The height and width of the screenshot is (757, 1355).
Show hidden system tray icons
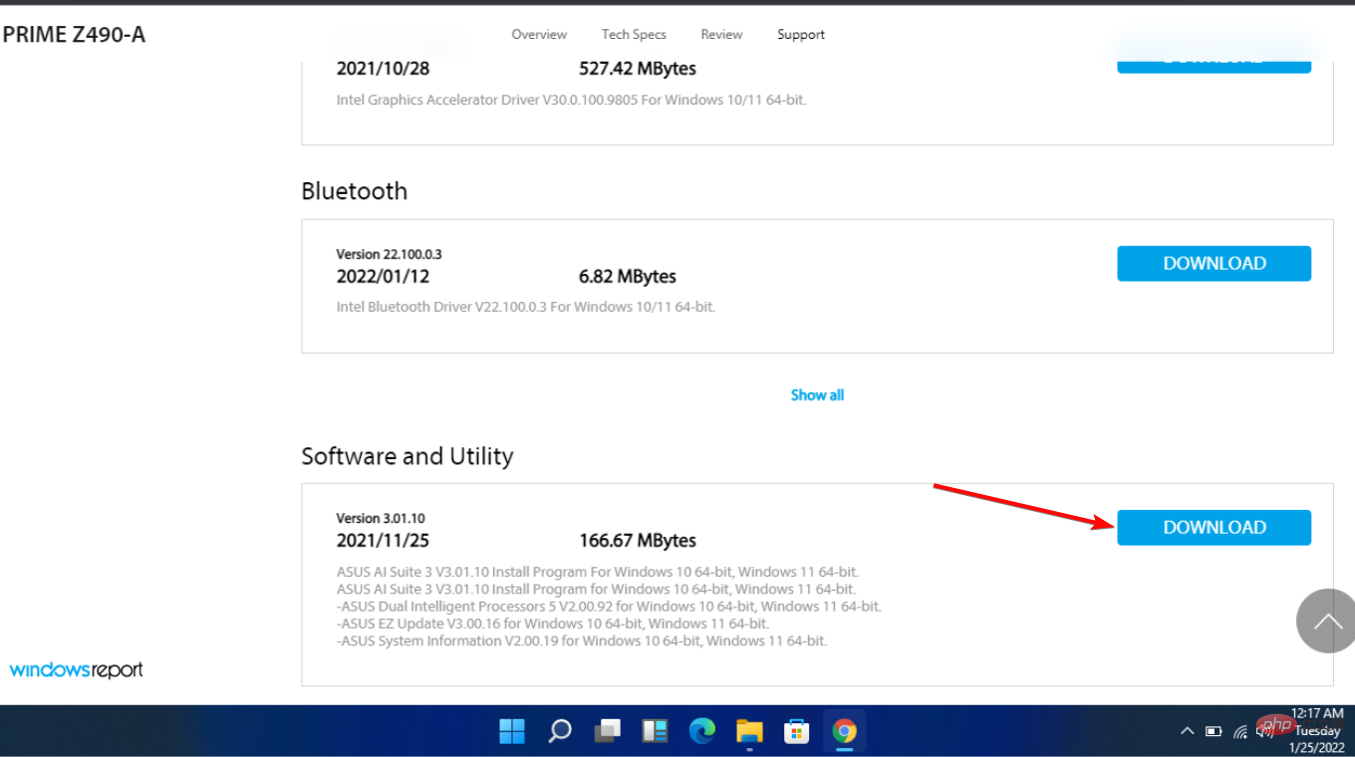tap(1187, 731)
